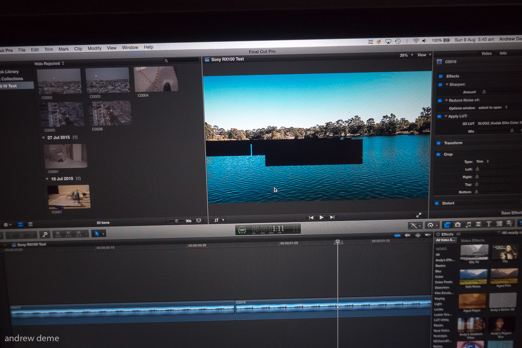The width and height of the screenshot is (522, 348).
Task: Click the keyword editor key icon
Action: pos(44,234)
